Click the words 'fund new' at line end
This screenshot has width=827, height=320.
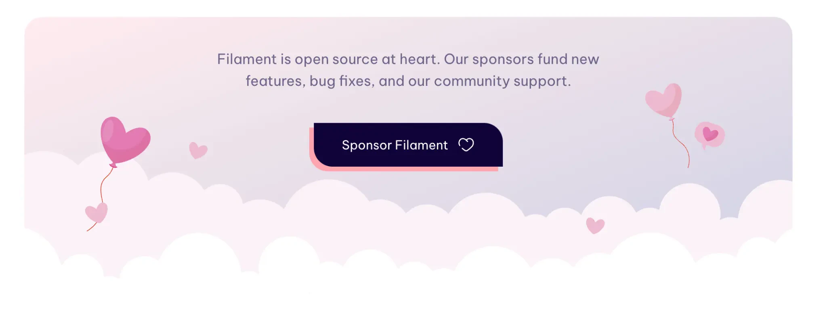[x=568, y=59]
